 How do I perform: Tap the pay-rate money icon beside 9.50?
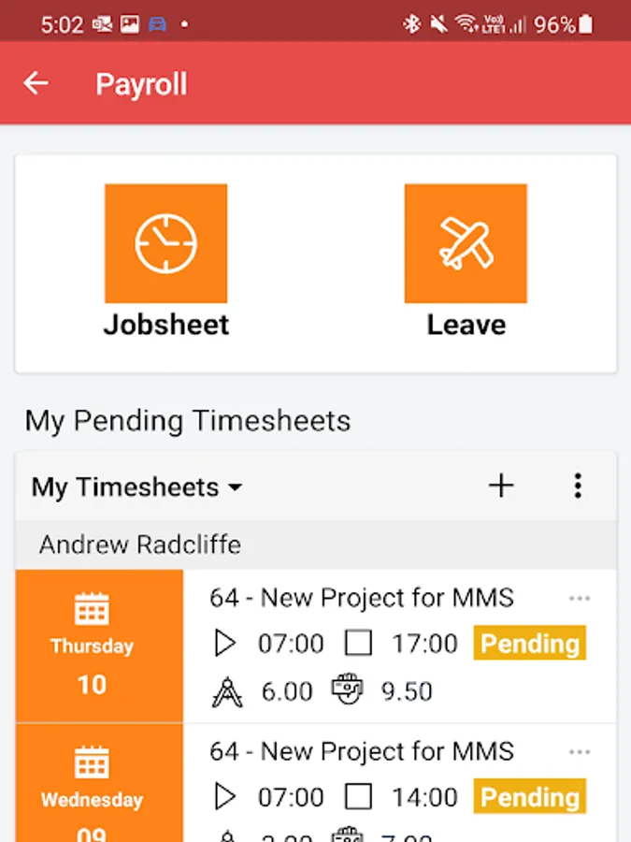[x=349, y=690]
